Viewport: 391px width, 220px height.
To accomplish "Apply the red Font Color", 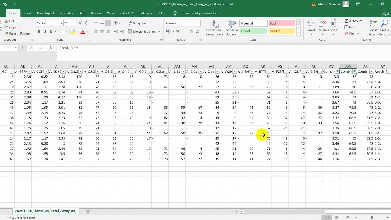I will click(82, 31).
